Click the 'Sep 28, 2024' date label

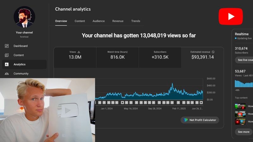pyautogui.click(x=155, y=109)
